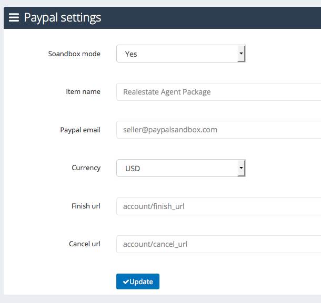Click the Paypal settings header title

click(x=63, y=18)
